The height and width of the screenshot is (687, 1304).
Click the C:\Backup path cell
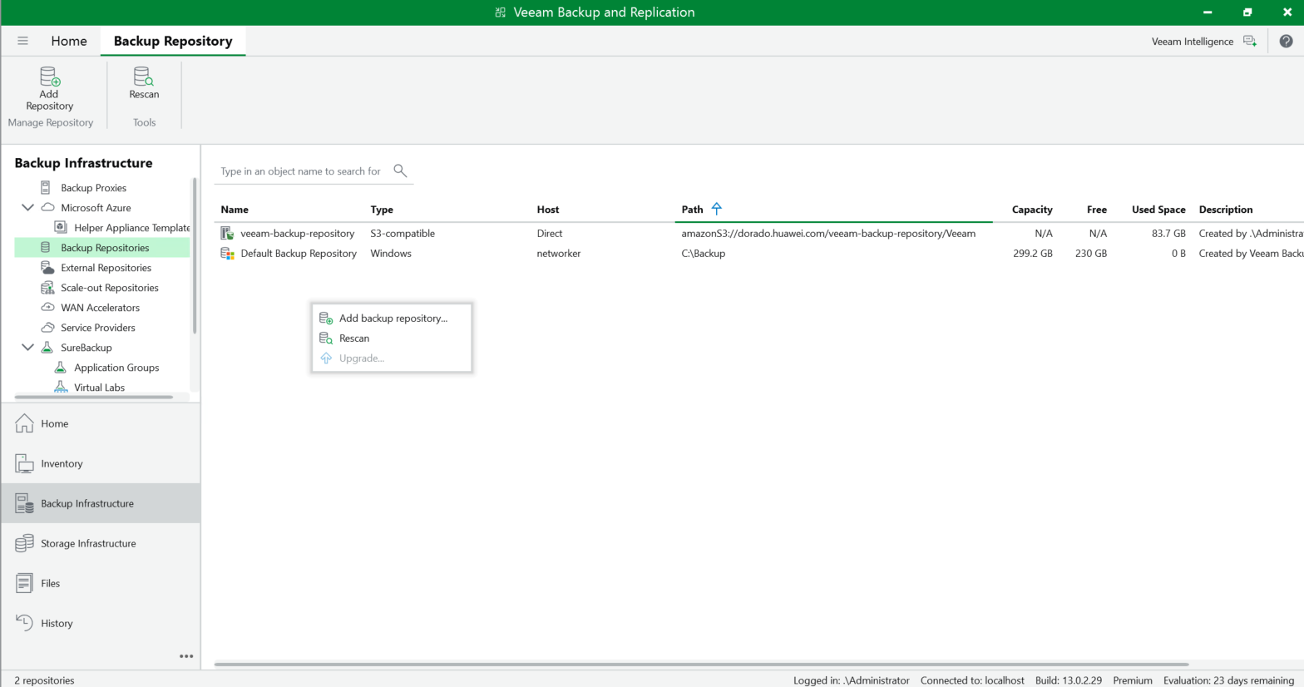tap(704, 254)
